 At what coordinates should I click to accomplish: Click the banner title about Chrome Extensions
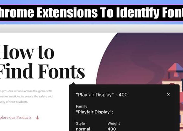[x=91, y=13]
